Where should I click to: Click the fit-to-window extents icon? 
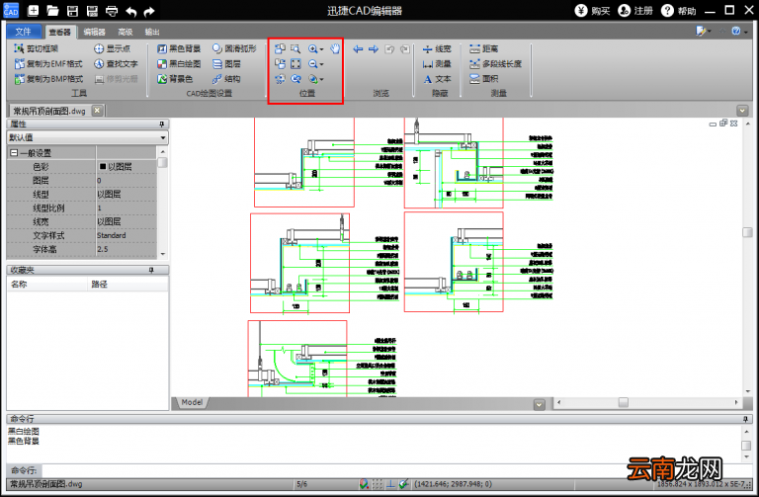pyautogui.click(x=295, y=64)
